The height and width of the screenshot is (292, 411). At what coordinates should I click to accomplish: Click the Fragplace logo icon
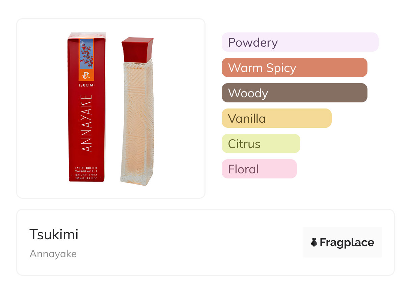tap(314, 242)
